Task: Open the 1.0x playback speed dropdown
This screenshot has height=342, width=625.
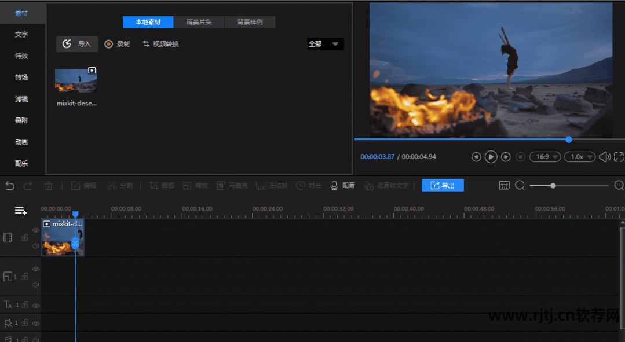Action: pos(580,157)
